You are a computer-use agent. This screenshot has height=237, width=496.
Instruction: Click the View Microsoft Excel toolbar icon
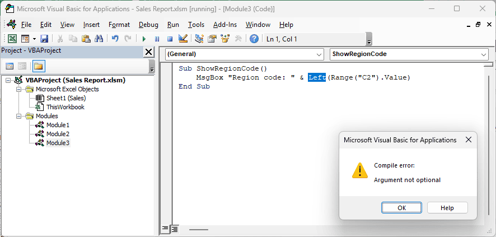click(12, 39)
